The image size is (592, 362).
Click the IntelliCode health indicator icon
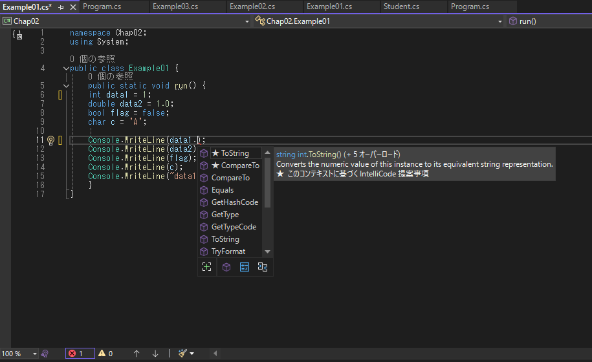pos(45,354)
